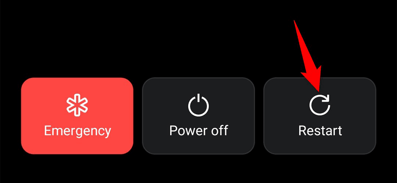Viewport: 397px width, 183px height.
Task: Select the Power off text label
Action: pyautogui.click(x=198, y=131)
